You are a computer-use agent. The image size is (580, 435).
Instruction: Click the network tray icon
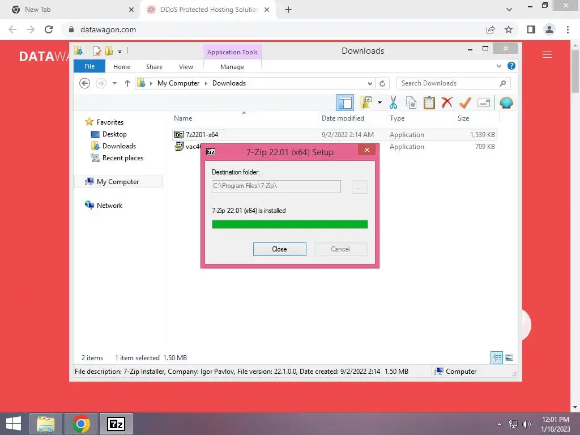[x=513, y=424]
